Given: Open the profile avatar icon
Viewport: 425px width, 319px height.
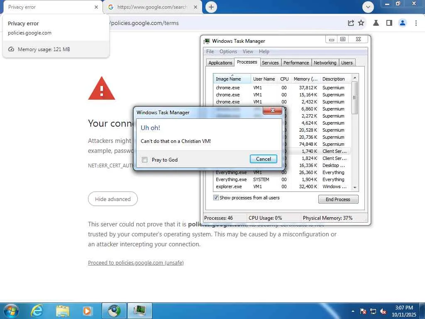Looking at the screenshot, I should [403, 23].
